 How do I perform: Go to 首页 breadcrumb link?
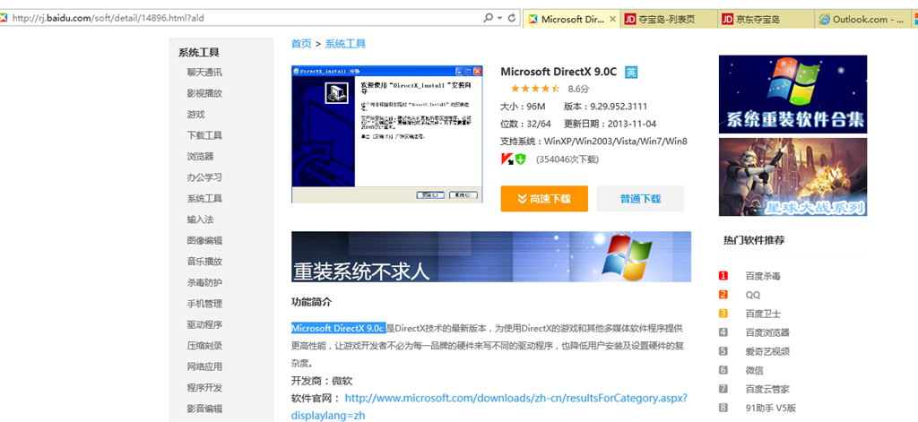point(301,43)
